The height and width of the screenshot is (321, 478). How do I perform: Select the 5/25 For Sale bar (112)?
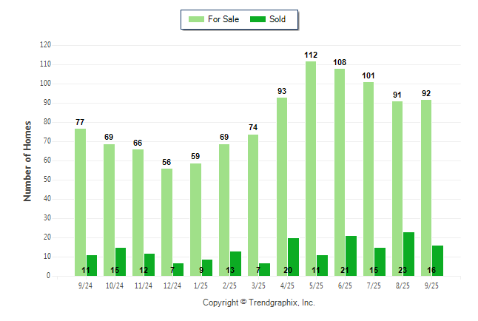tap(311, 169)
